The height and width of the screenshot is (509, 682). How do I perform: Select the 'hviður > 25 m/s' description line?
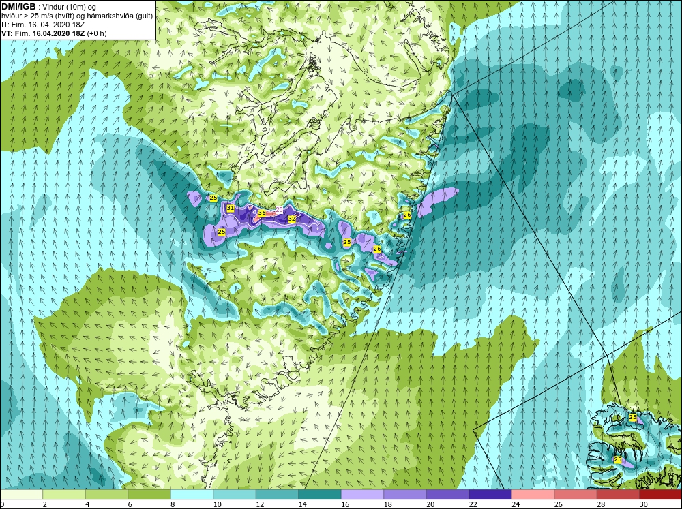(77, 16)
